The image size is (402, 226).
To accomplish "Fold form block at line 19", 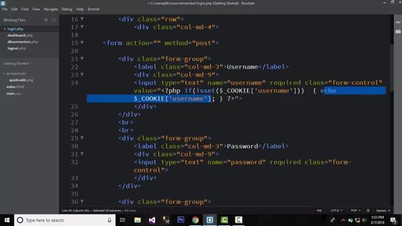I will tap(82, 43).
